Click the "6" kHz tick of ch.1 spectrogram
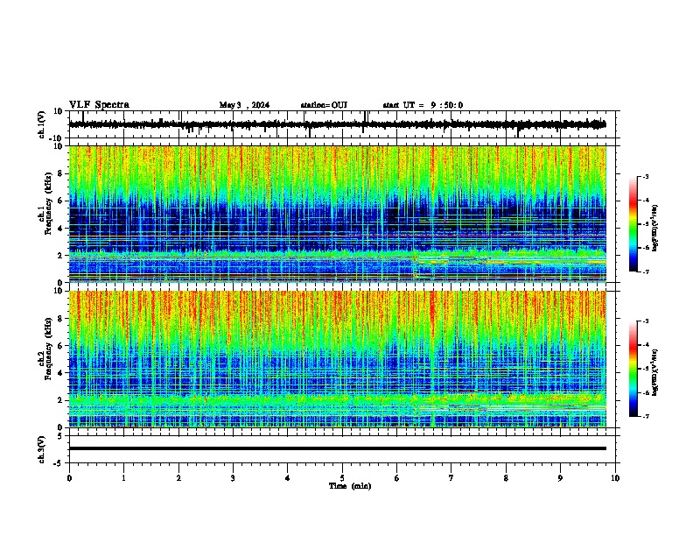 click(60, 201)
